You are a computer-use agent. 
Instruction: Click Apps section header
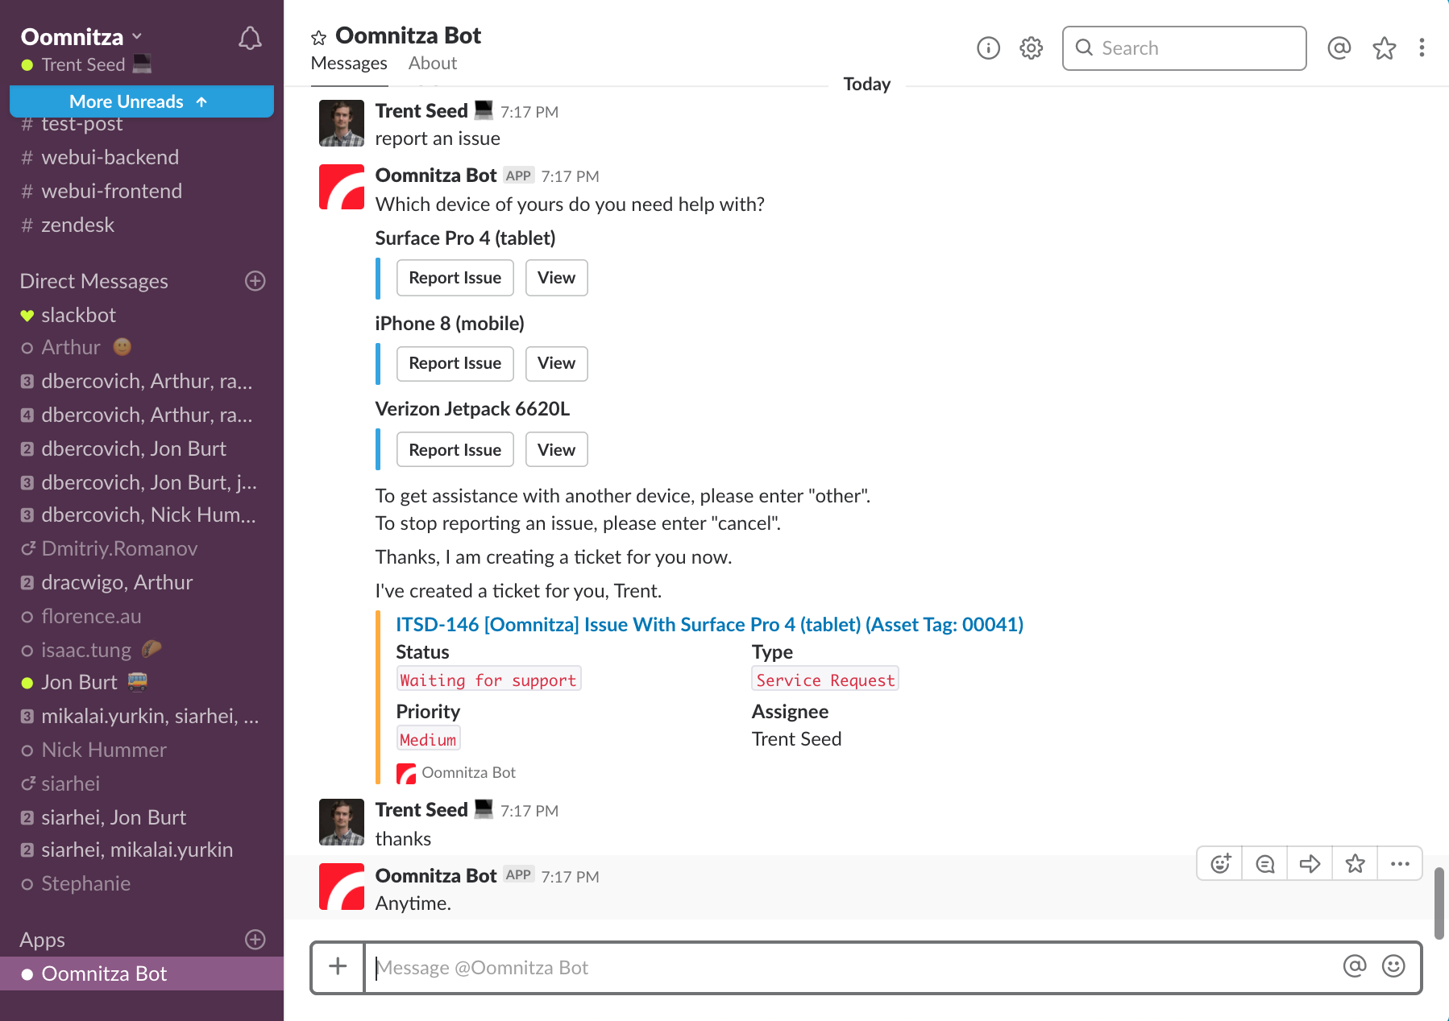click(x=42, y=940)
